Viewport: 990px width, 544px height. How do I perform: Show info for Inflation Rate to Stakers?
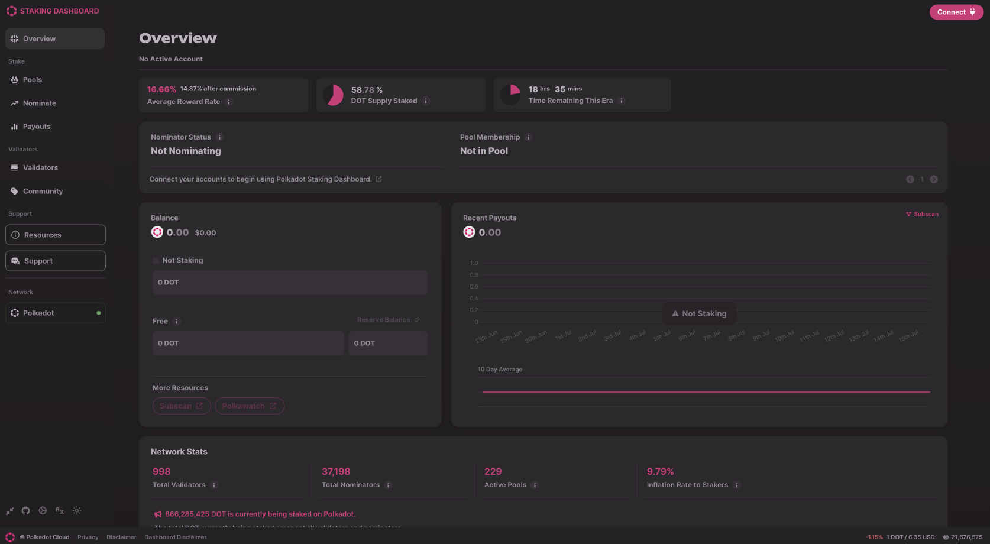point(737,485)
